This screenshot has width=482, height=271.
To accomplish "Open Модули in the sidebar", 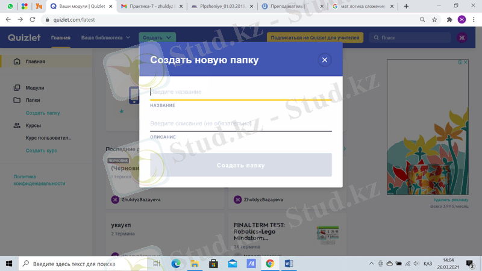I will 35,88.
